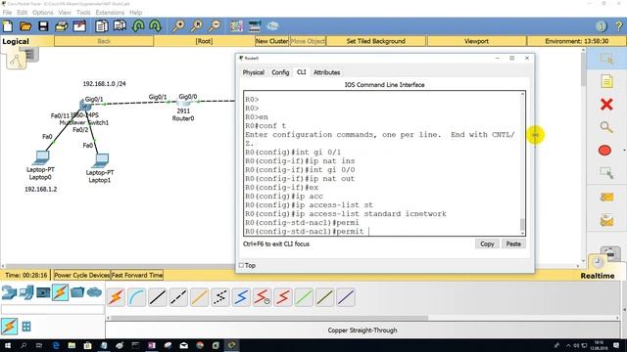This screenshot has height=352, width=627.
Task: Open the custom devices dialog icon
Action: (x=255, y=26)
